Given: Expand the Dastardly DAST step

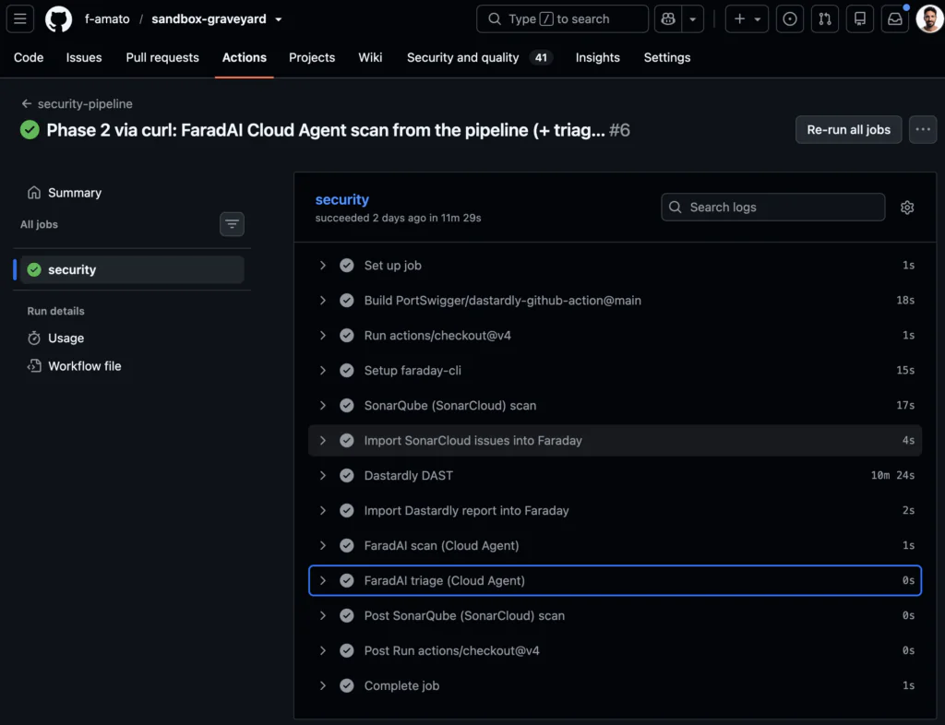Looking at the screenshot, I should pos(615,476).
